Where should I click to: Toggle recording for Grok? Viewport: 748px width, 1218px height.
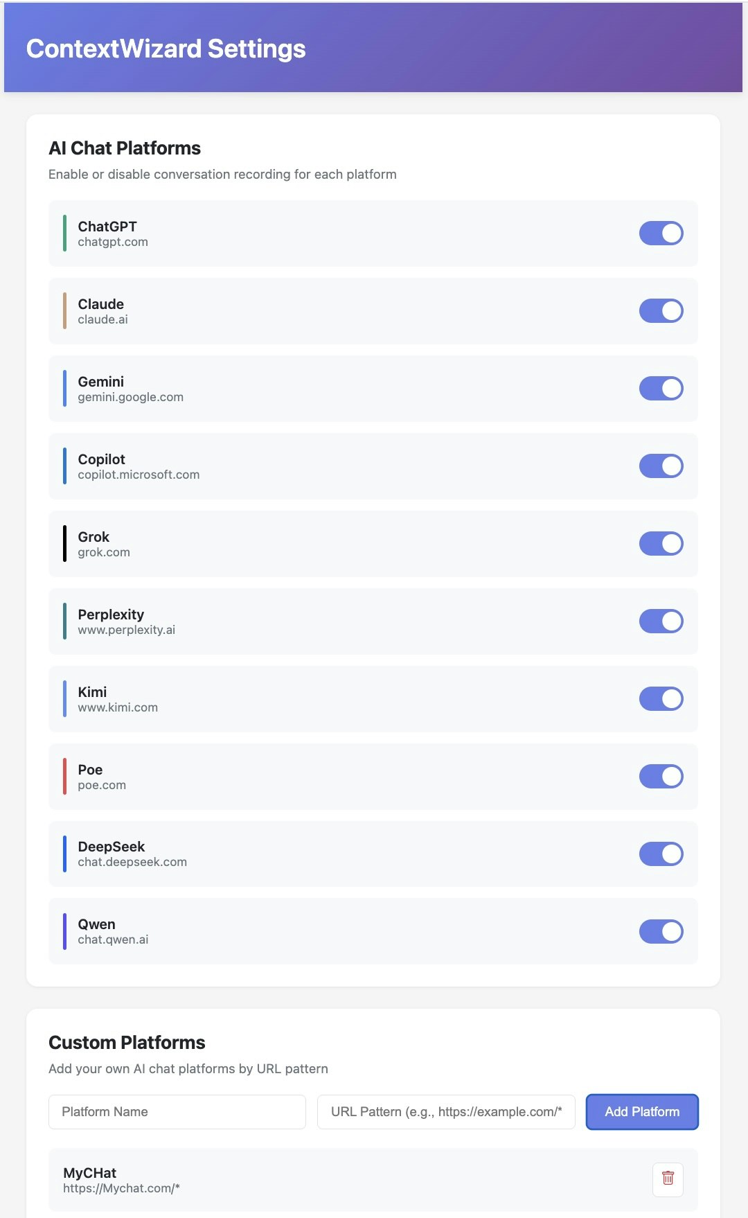660,543
